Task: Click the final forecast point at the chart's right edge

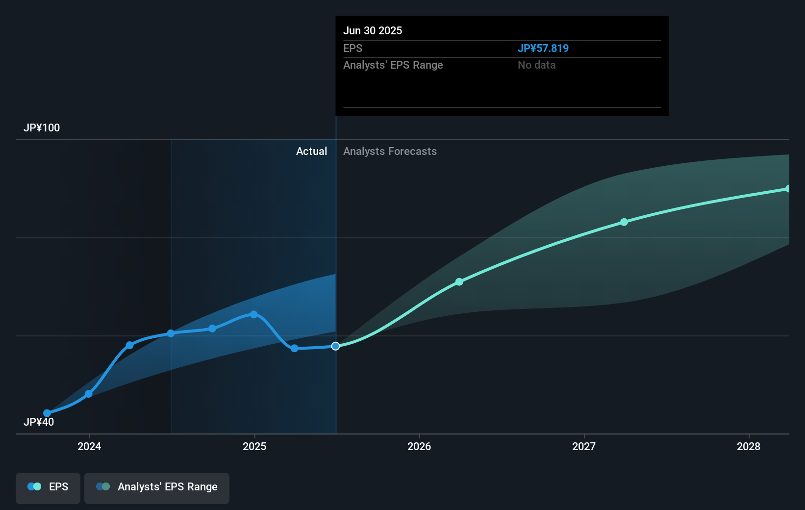Action: [x=788, y=188]
